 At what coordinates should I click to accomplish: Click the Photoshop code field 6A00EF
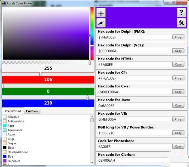coord(135,146)
